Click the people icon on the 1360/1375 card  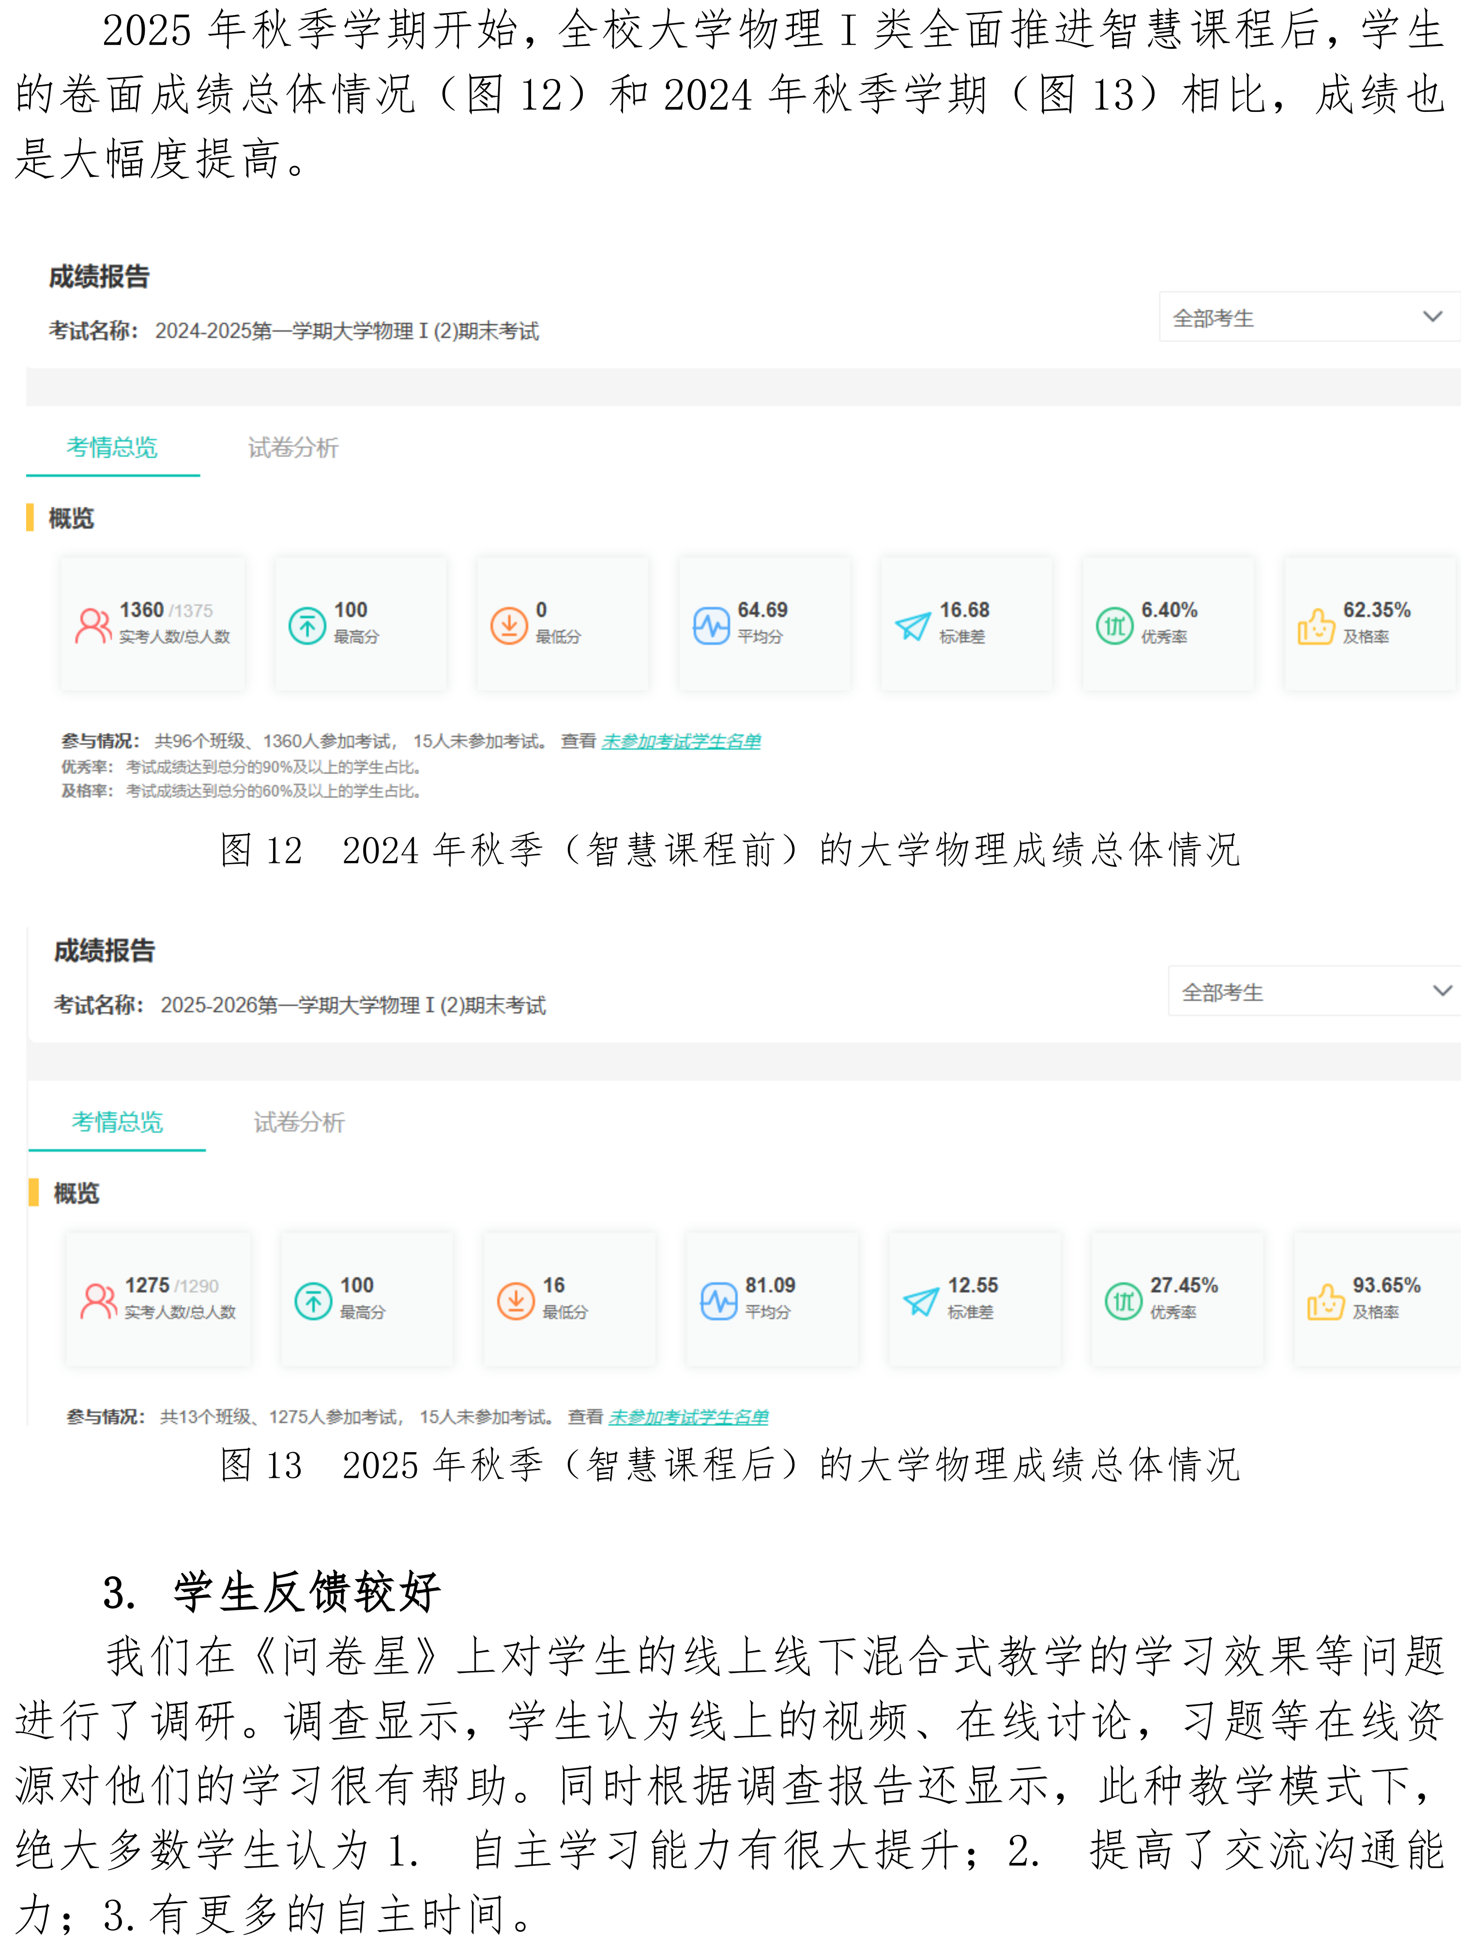point(93,626)
